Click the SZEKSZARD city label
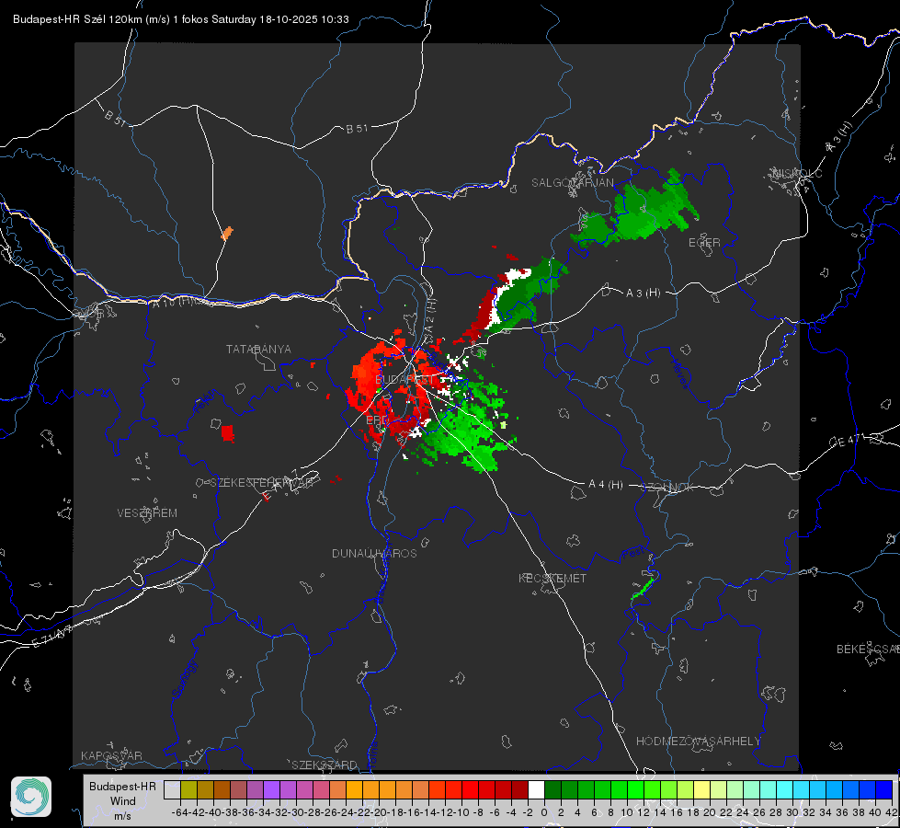900x828 pixels. point(325,765)
